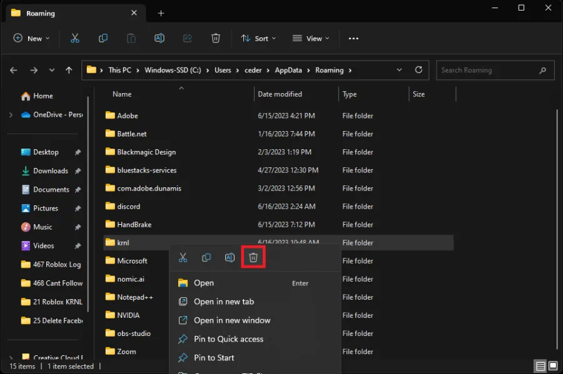Click the search magnifier icon
The image size is (563, 374).
click(x=542, y=70)
